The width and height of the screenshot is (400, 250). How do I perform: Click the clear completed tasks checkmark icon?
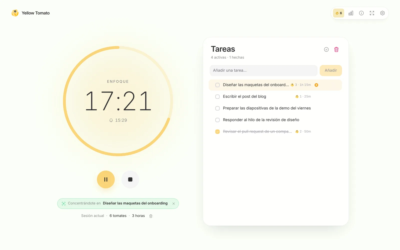pos(326,49)
